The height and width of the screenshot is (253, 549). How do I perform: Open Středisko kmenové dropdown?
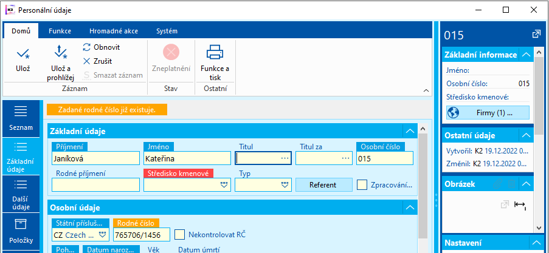224,185
